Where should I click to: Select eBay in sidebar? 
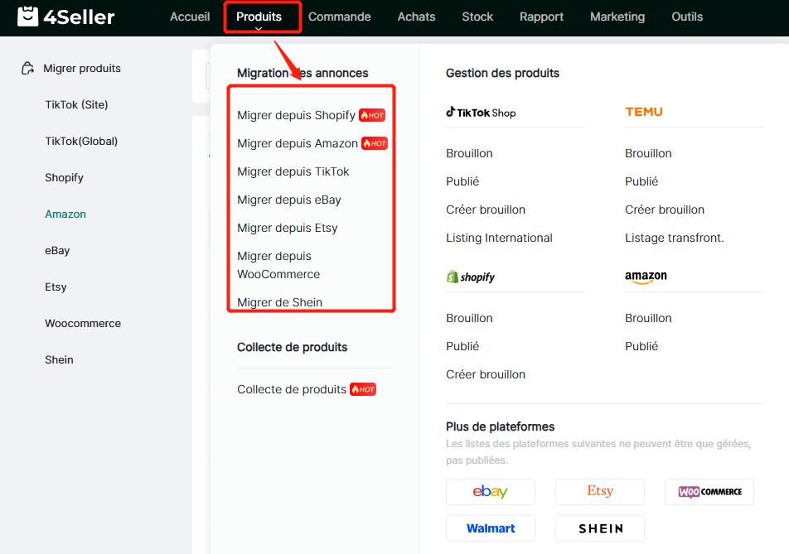57,250
